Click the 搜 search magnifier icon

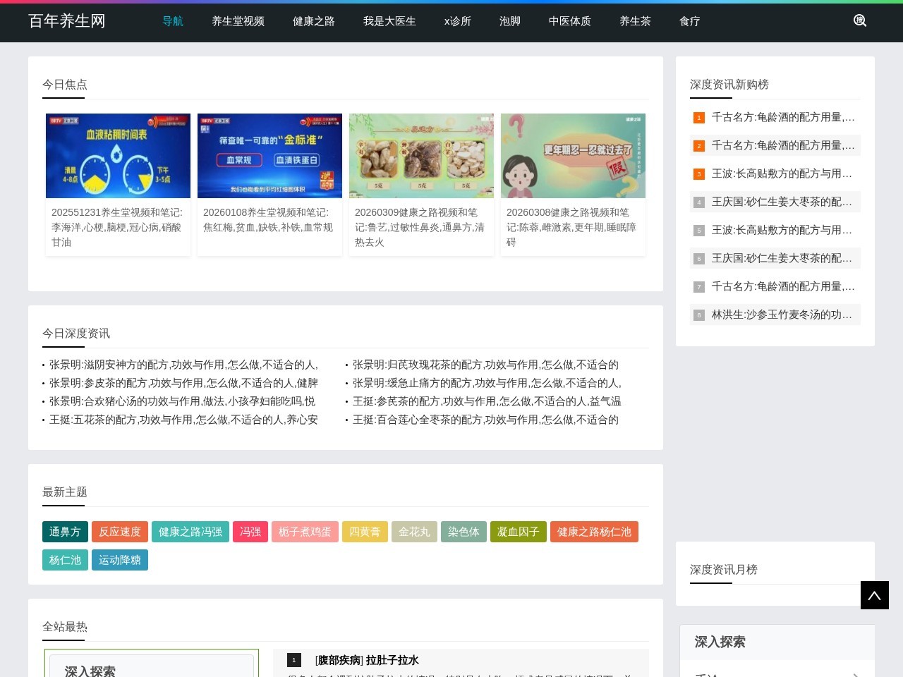point(859,20)
